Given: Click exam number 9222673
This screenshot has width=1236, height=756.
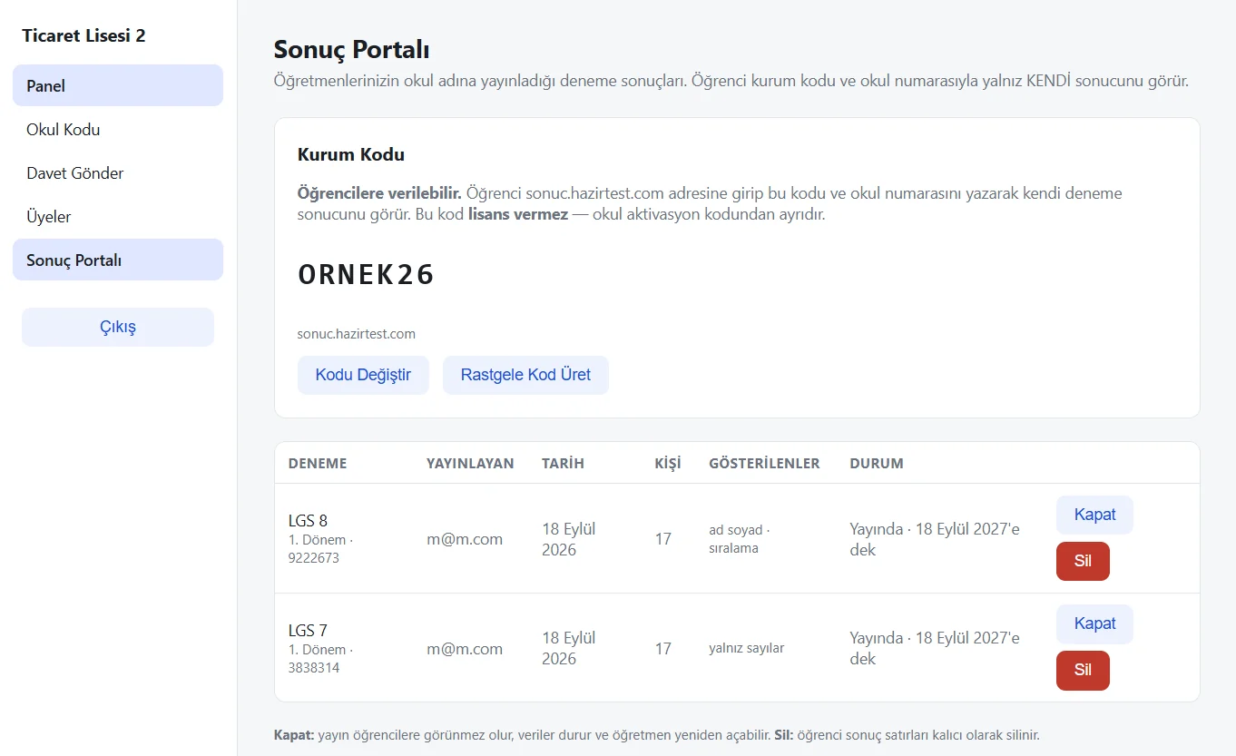Looking at the screenshot, I should [314, 558].
